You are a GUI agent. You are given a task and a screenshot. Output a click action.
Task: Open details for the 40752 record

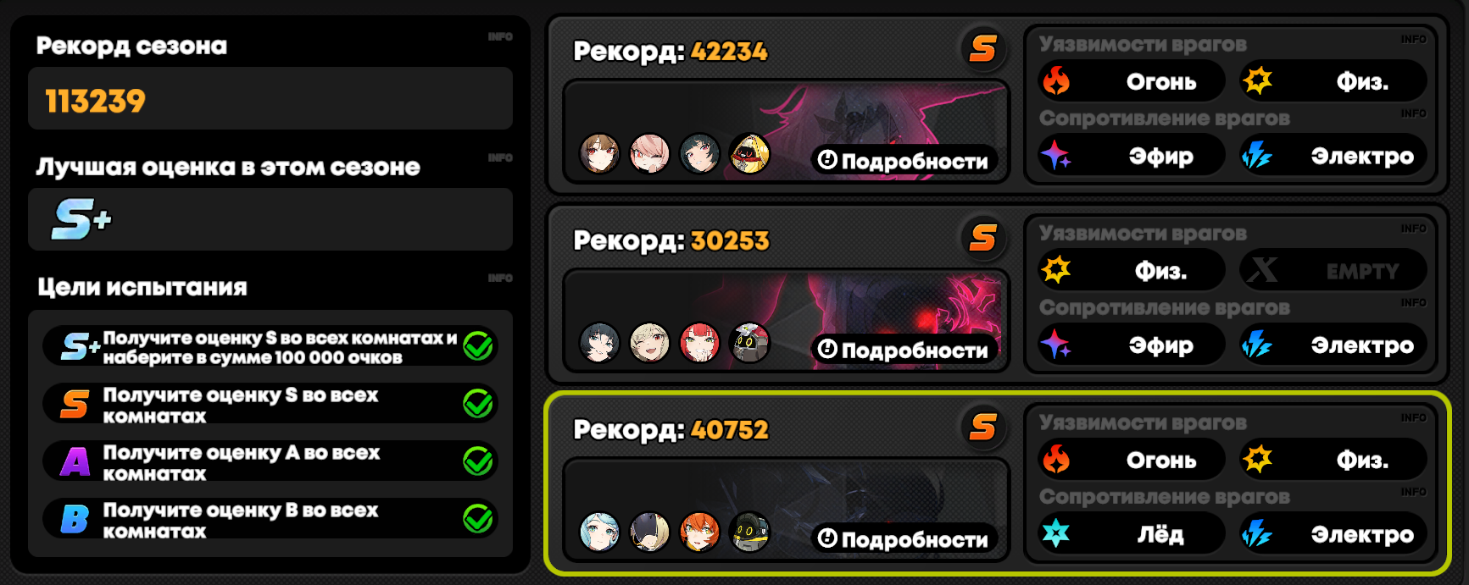tap(904, 538)
